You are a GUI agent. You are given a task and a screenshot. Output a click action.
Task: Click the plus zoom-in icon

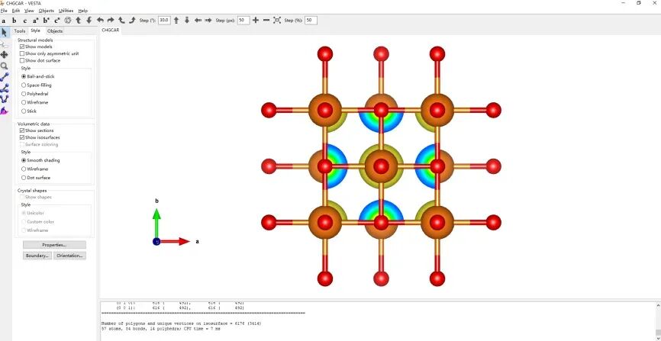pyautogui.click(x=256, y=21)
